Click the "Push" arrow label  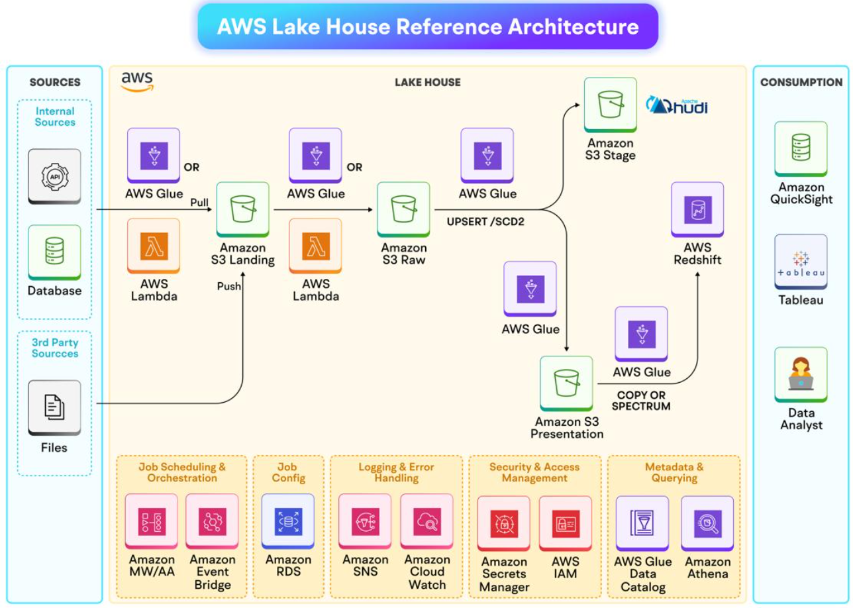click(x=229, y=286)
